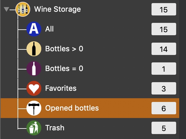Select the Opened bottles label
The height and width of the screenshot is (139, 186).
pyautogui.click(x=72, y=108)
